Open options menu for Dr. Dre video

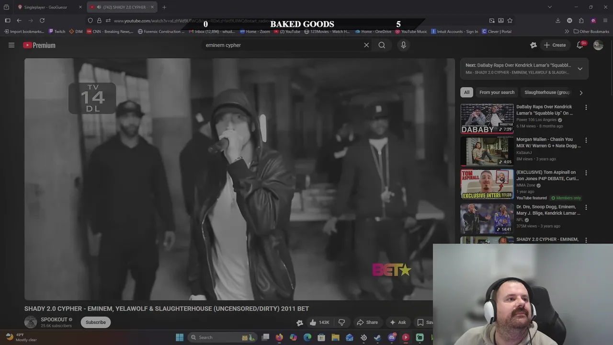[x=586, y=207]
